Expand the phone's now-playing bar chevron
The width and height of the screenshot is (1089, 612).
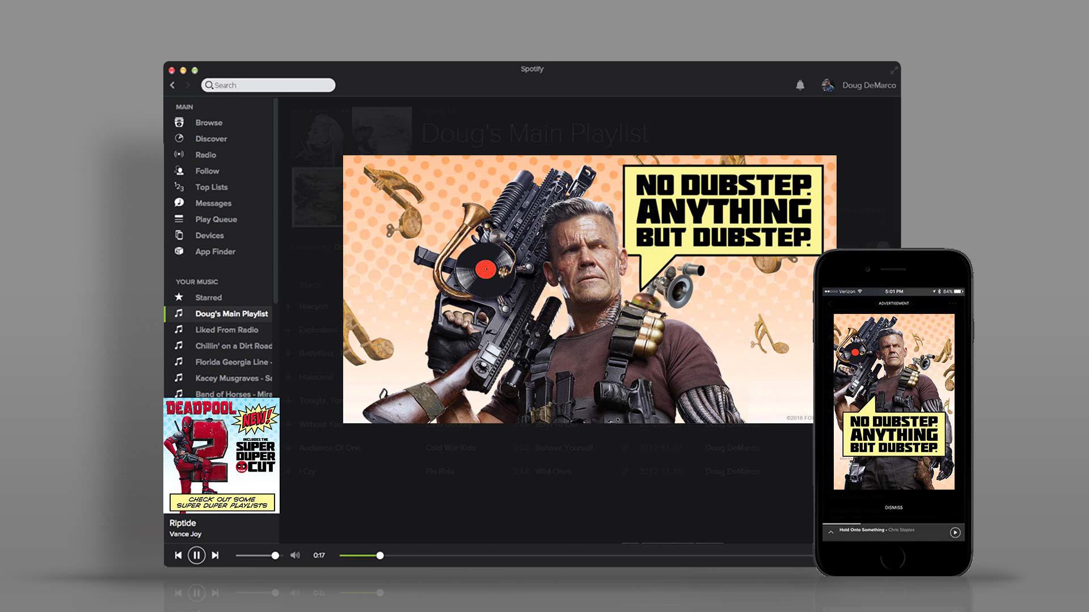831,532
